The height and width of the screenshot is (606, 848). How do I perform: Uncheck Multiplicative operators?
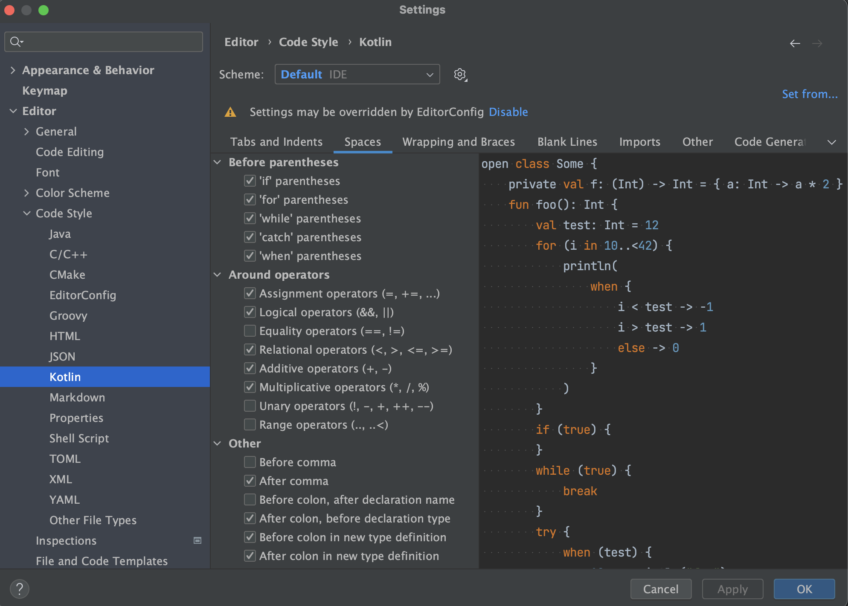tap(250, 387)
